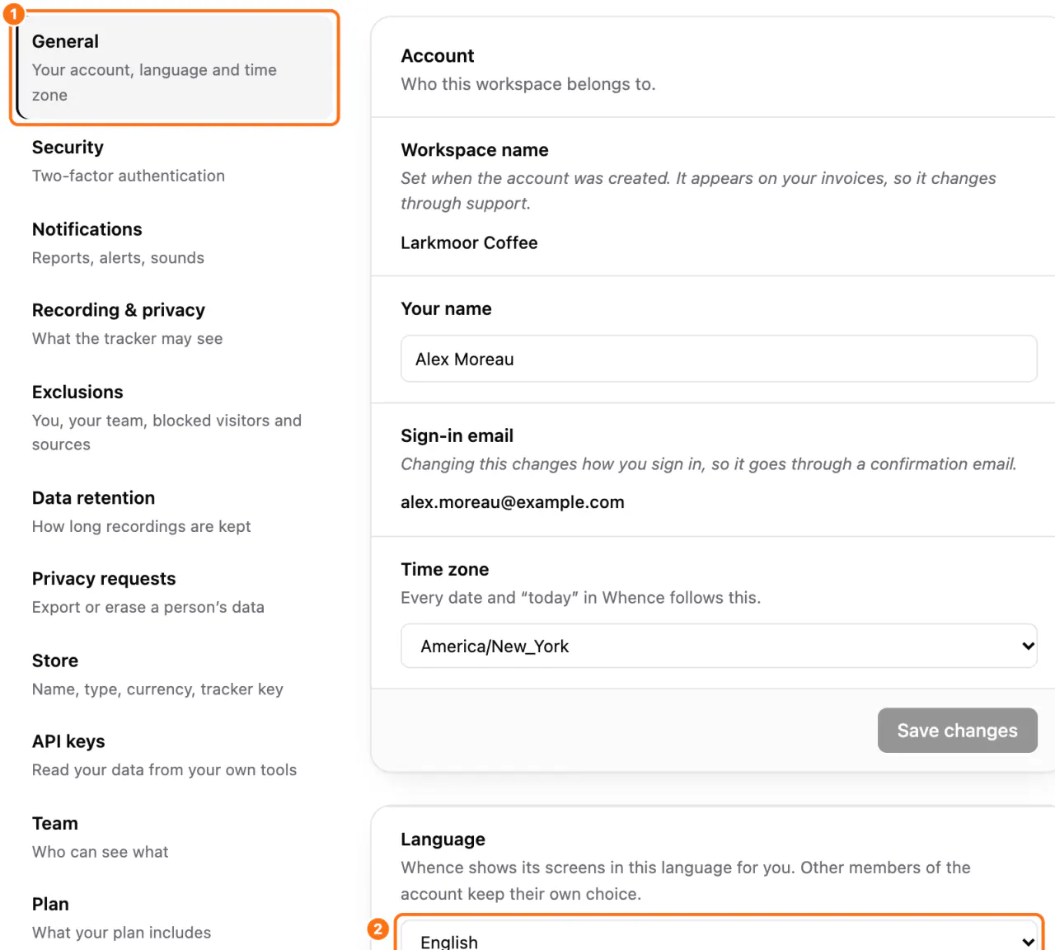Click the Time zone label
1055x950 pixels.
coord(445,569)
